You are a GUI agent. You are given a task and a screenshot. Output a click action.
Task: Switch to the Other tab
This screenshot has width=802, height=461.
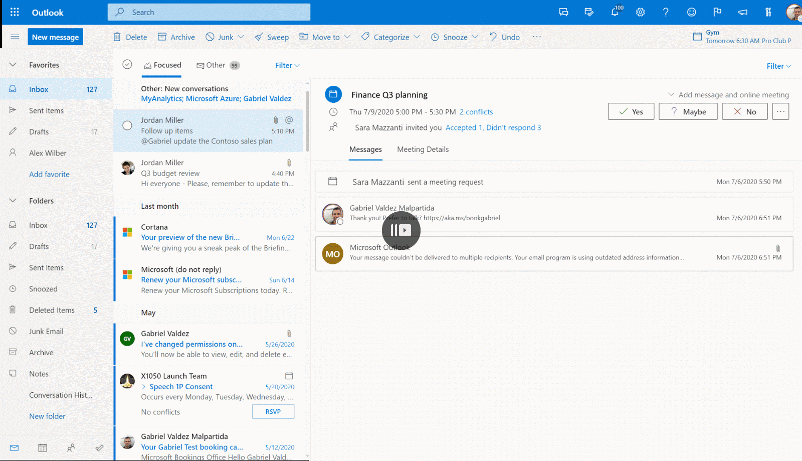pyautogui.click(x=218, y=65)
